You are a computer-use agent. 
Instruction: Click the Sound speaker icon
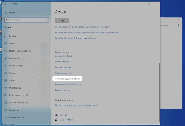click(x=6, y=43)
